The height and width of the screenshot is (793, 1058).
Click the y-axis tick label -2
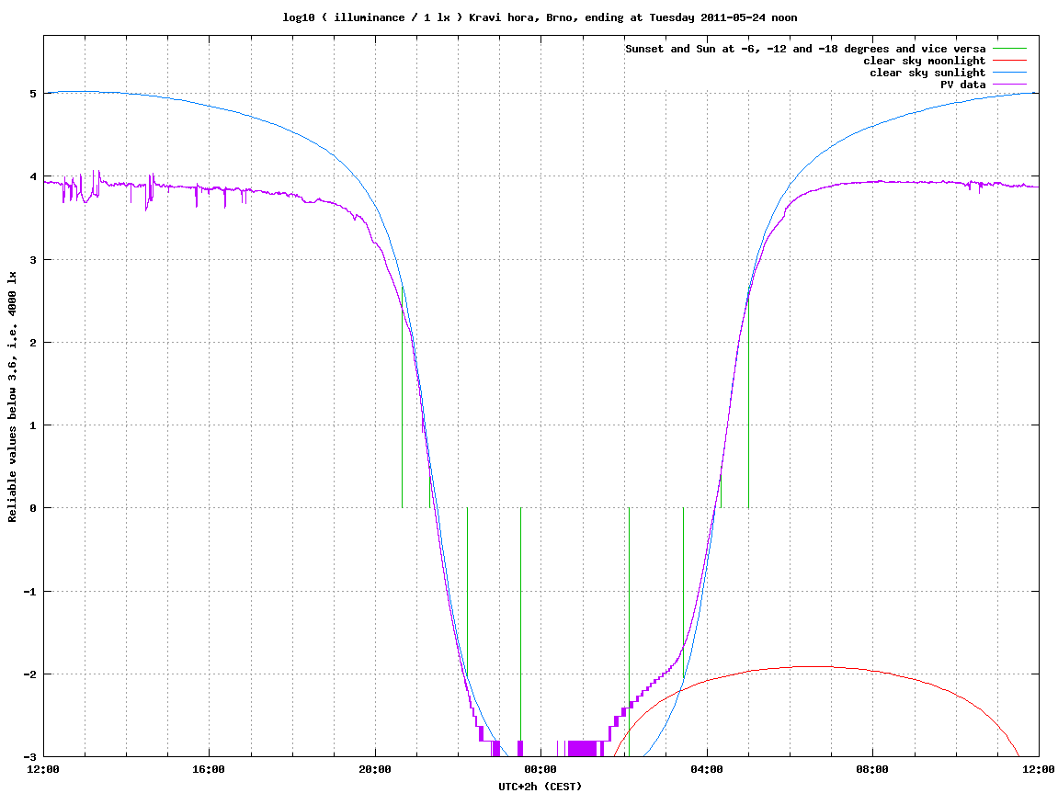point(29,674)
